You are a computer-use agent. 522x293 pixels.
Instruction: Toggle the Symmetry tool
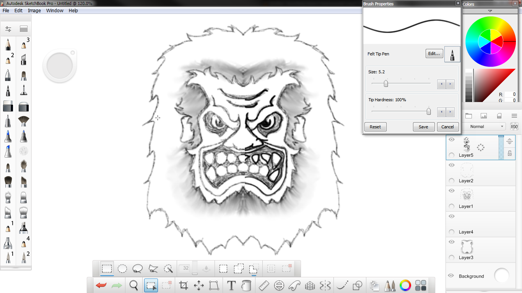325,285
